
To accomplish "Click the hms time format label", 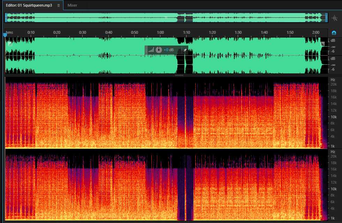I will [x=9, y=32].
